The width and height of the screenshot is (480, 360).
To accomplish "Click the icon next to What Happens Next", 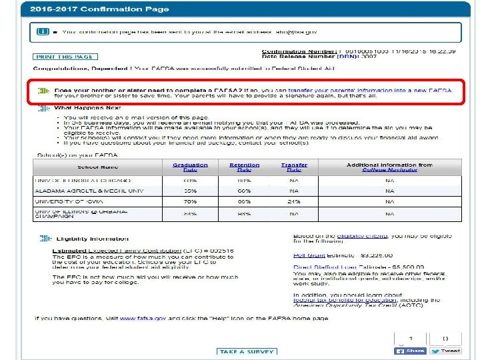I will click(x=44, y=108).
